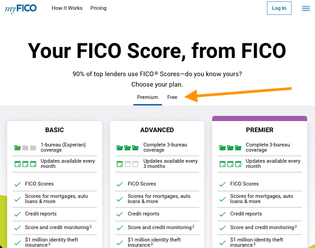The image size is (315, 248).
Task: Click Premier plan update calendar icons
Action: (x=230, y=164)
